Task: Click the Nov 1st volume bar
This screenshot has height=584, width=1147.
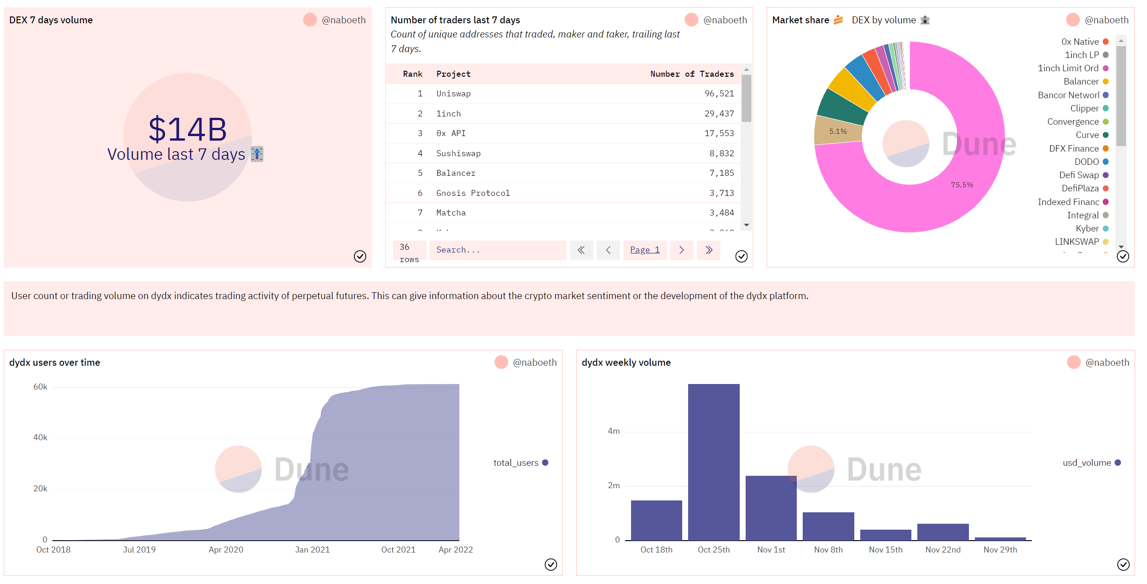Action: 771,508
